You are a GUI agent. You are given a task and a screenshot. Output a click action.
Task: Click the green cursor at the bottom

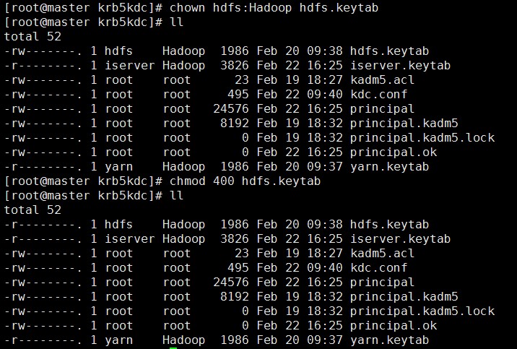(173, 348)
